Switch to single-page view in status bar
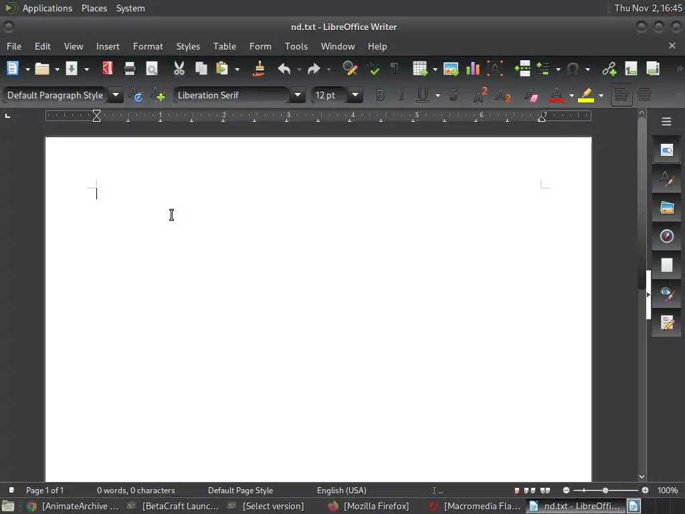 517,491
